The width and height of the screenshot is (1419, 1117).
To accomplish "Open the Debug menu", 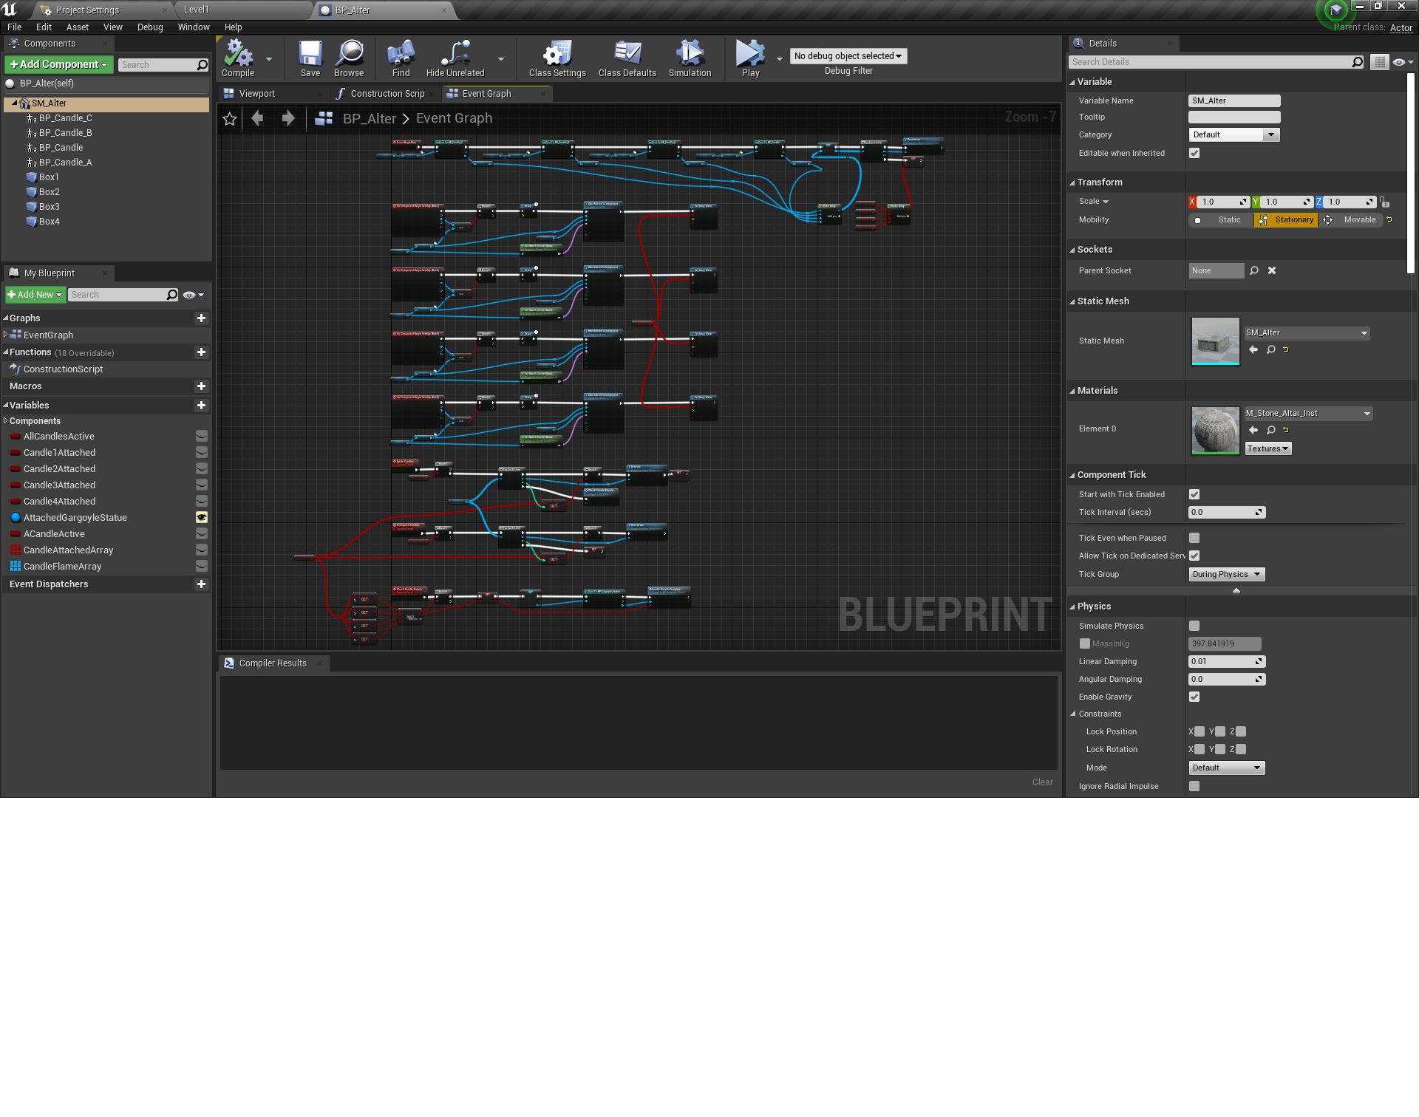I will pos(150,27).
